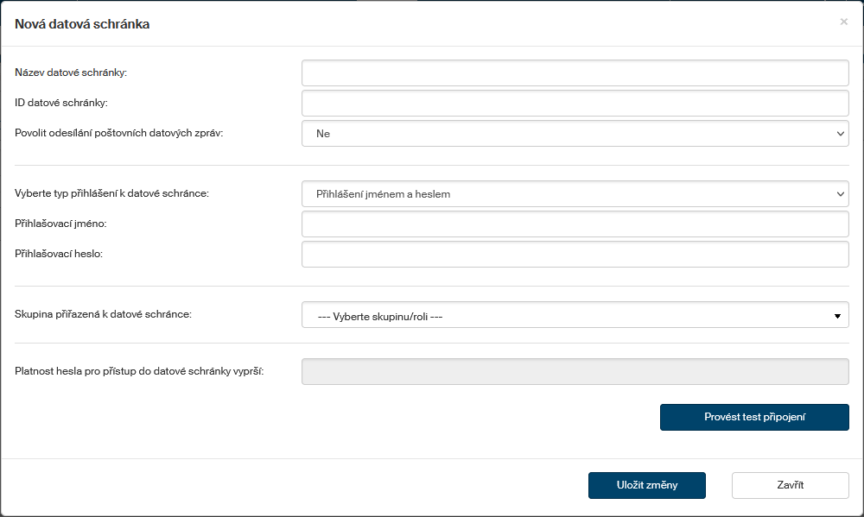Click the greyed-out Platnost hesla field
Viewport: 864px width, 517px height.
(575, 371)
